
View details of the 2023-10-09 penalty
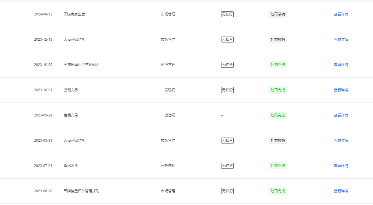(341, 65)
